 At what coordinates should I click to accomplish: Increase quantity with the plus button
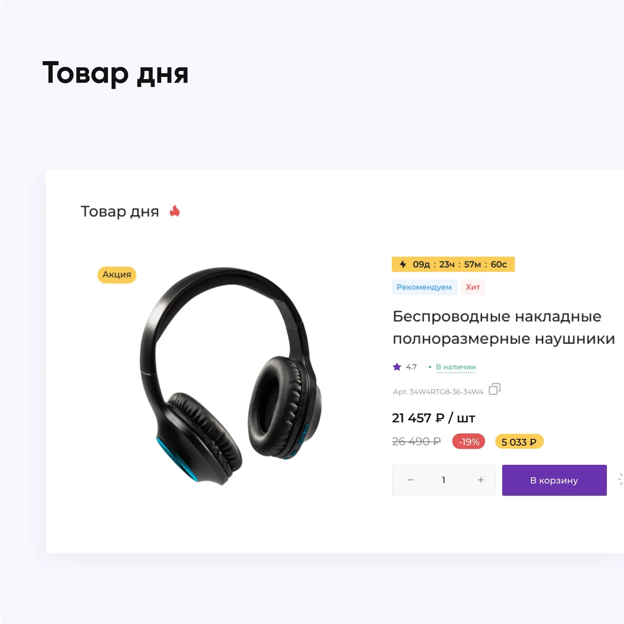pos(481,480)
